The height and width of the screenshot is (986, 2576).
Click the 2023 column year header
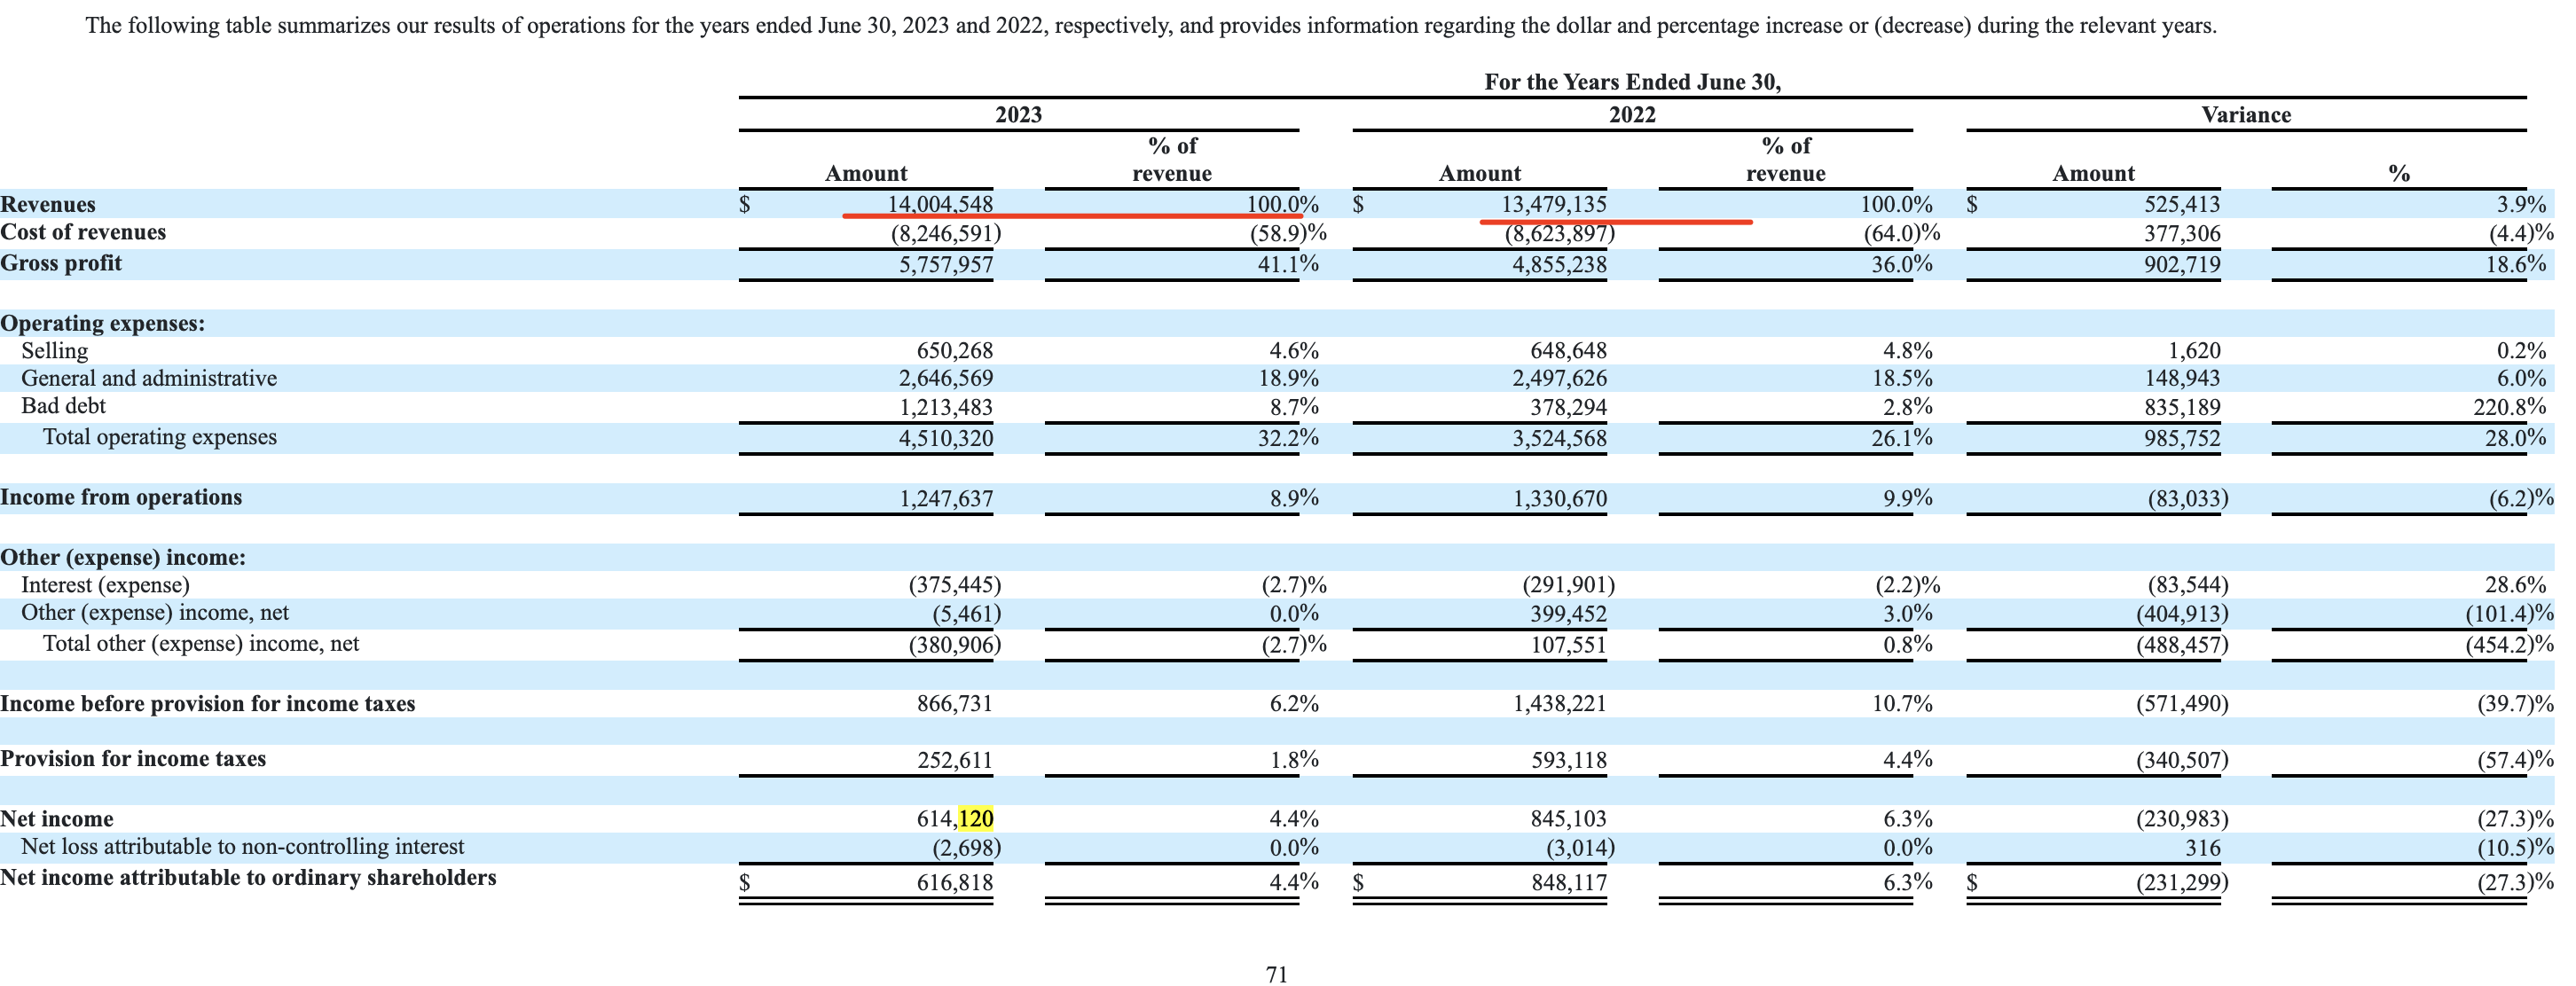1018,115
